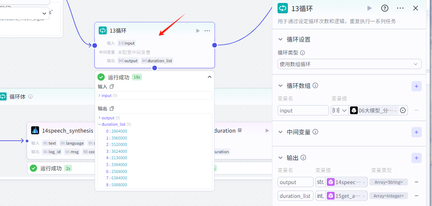Viewport: 432px width, 206px height.
Task: Open the dropdown chevron at top-left node
Action: coord(44,13)
